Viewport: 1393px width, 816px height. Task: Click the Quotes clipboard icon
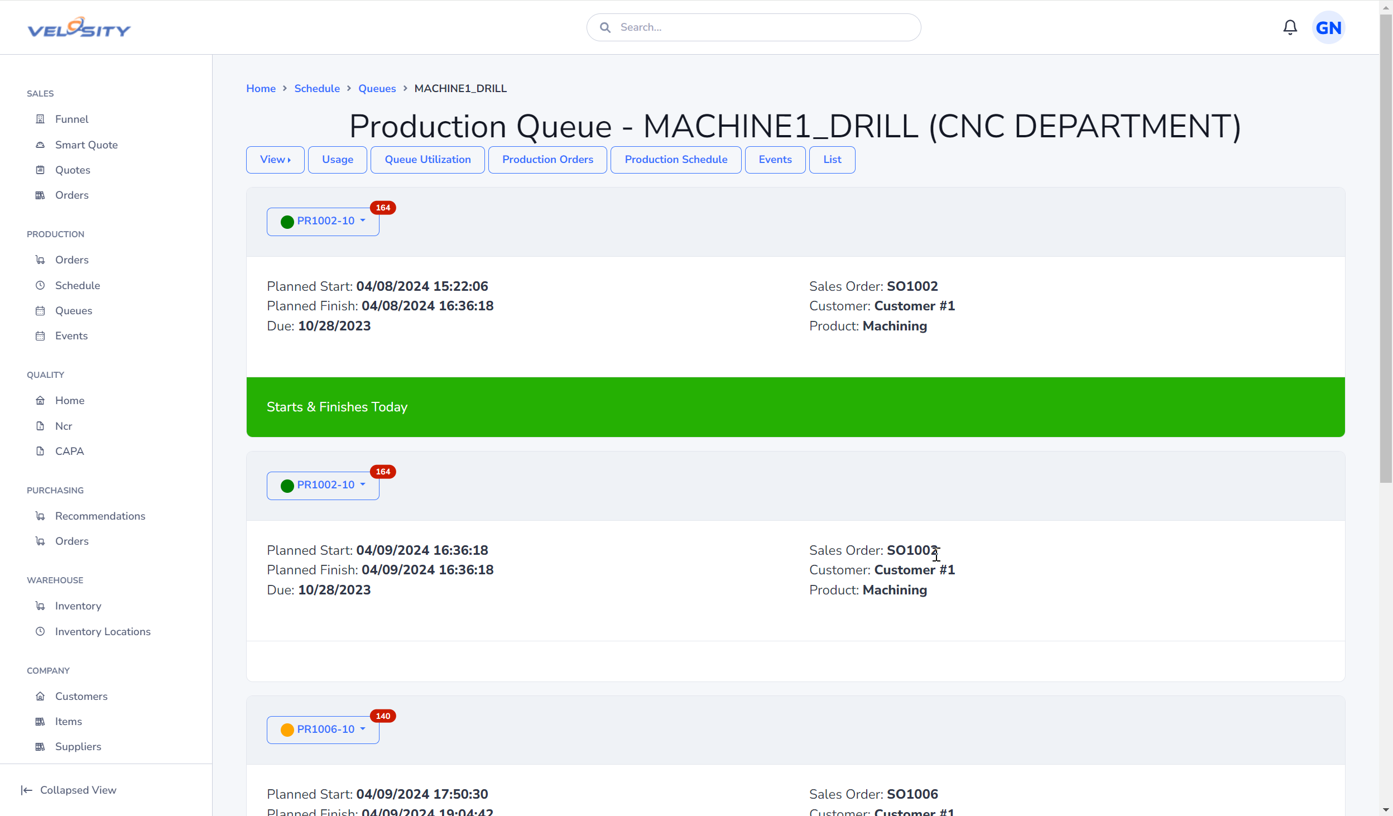(40, 170)
